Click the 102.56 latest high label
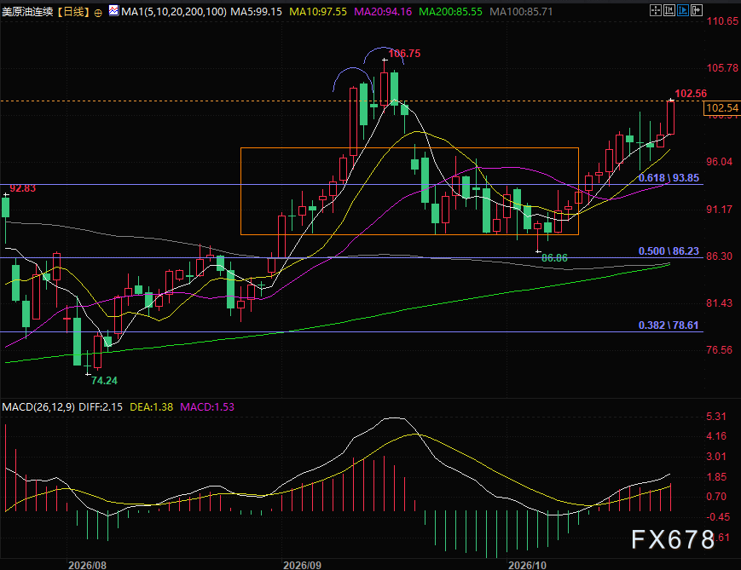The width and height of the screenshot is (741, 570). pos(691,94)
